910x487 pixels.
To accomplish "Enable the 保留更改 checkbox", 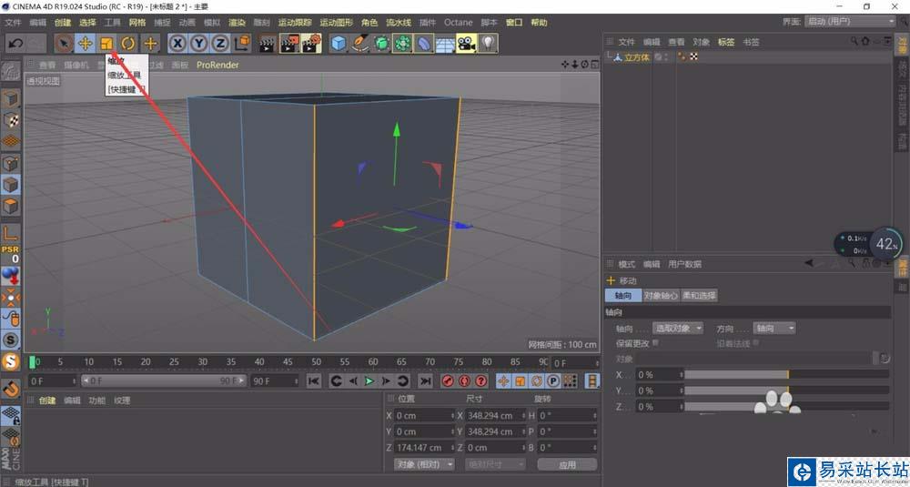I will (655, 343).
